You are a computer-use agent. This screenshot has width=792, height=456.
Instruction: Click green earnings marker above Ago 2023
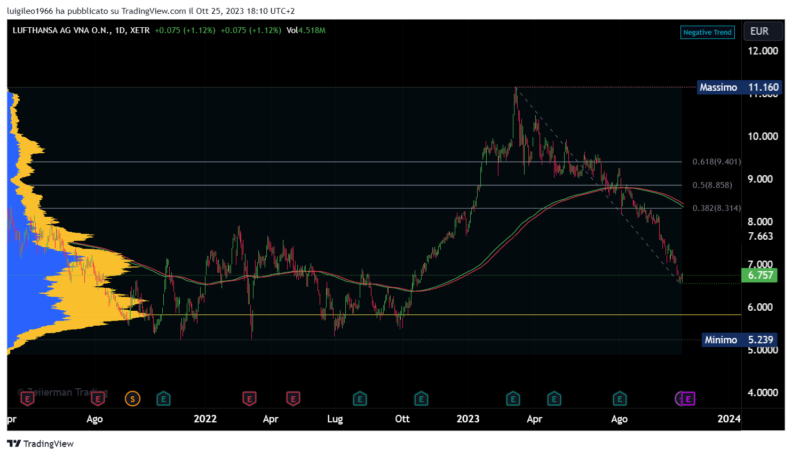(x=620, y=399)
